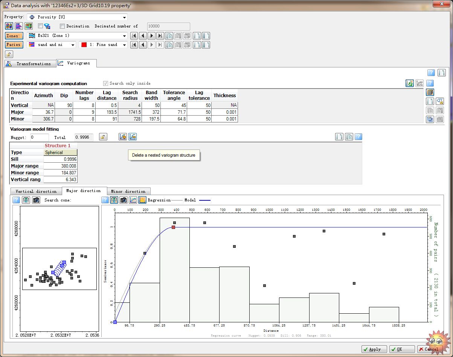Click the histogram bars icon beside Regression legend
Image resolution: width=453 pixels, height=357 pixels.
pos(142,200)
